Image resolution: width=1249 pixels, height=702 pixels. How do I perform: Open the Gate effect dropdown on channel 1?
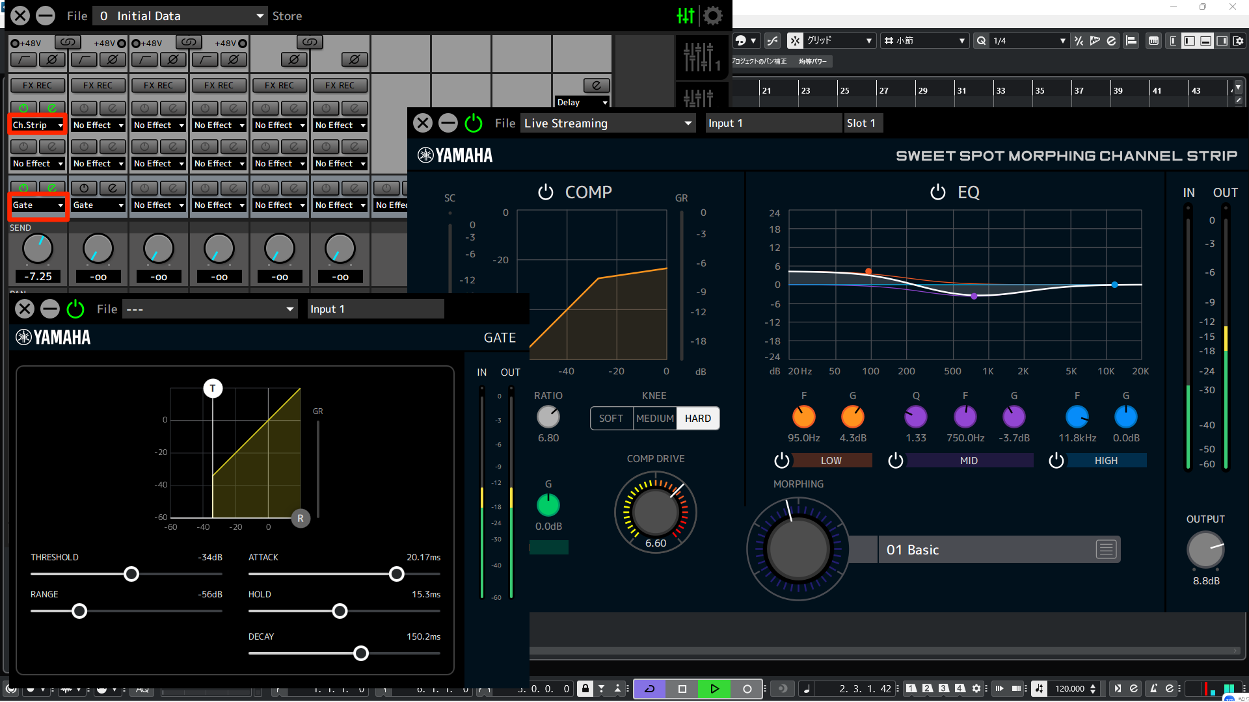click(38, 205)
